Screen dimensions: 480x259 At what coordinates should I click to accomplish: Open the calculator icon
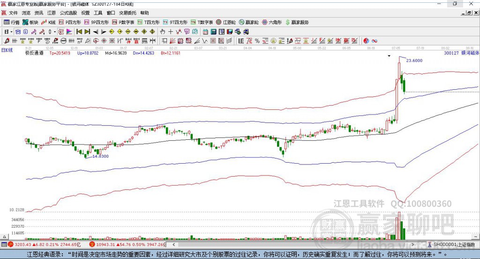(213, 31)
